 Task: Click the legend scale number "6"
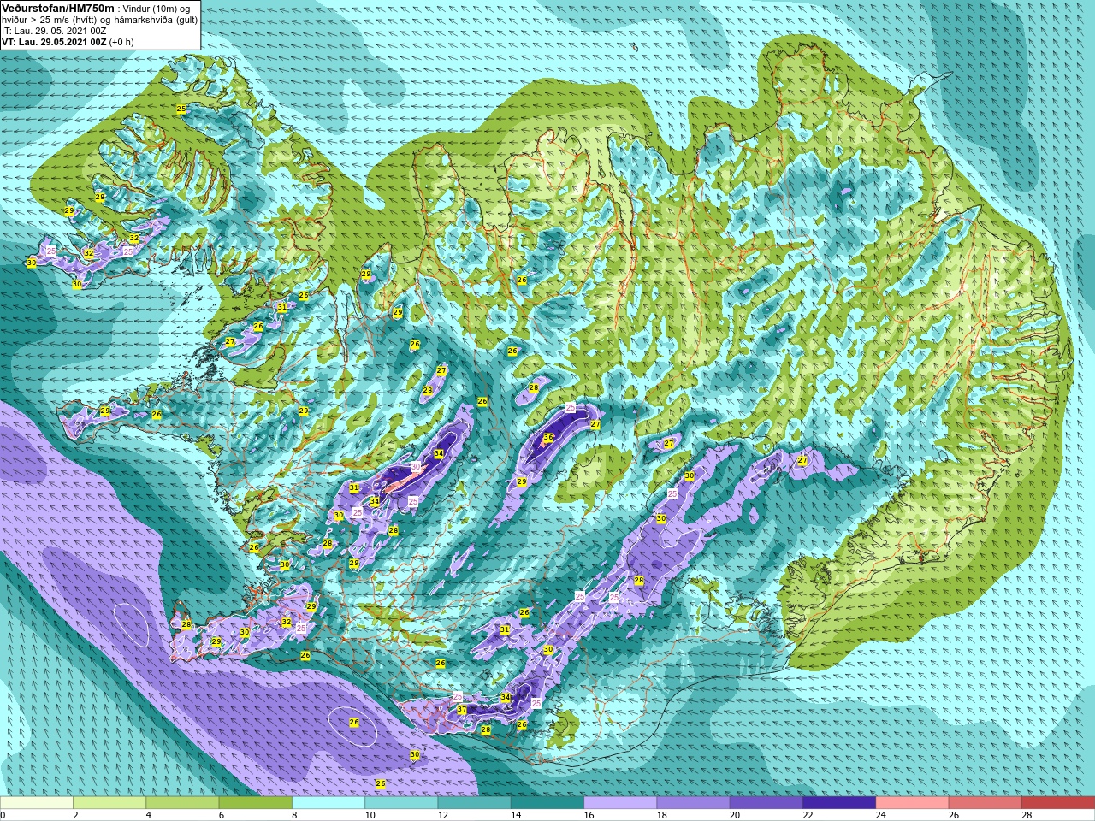click(220, 815)
